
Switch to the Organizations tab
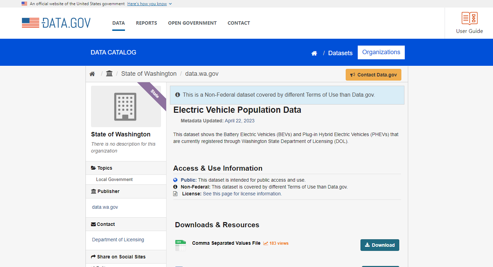click(381, 52)
